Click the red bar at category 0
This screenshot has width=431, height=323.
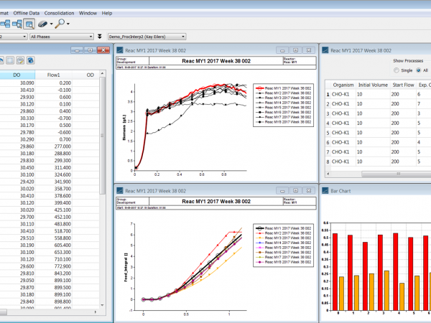335,272
